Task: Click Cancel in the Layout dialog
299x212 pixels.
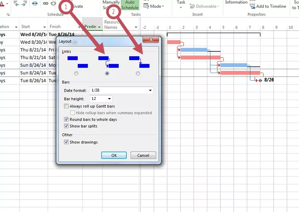Action: point(143,155)
